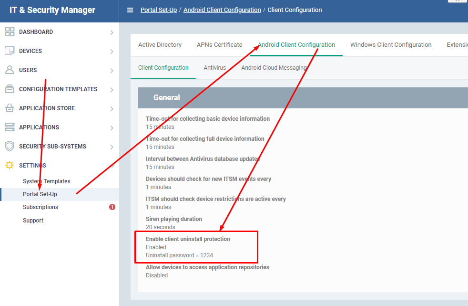Click 'Enable client uninstall protection' label
The image size is (468, 306).
[188, 239]
